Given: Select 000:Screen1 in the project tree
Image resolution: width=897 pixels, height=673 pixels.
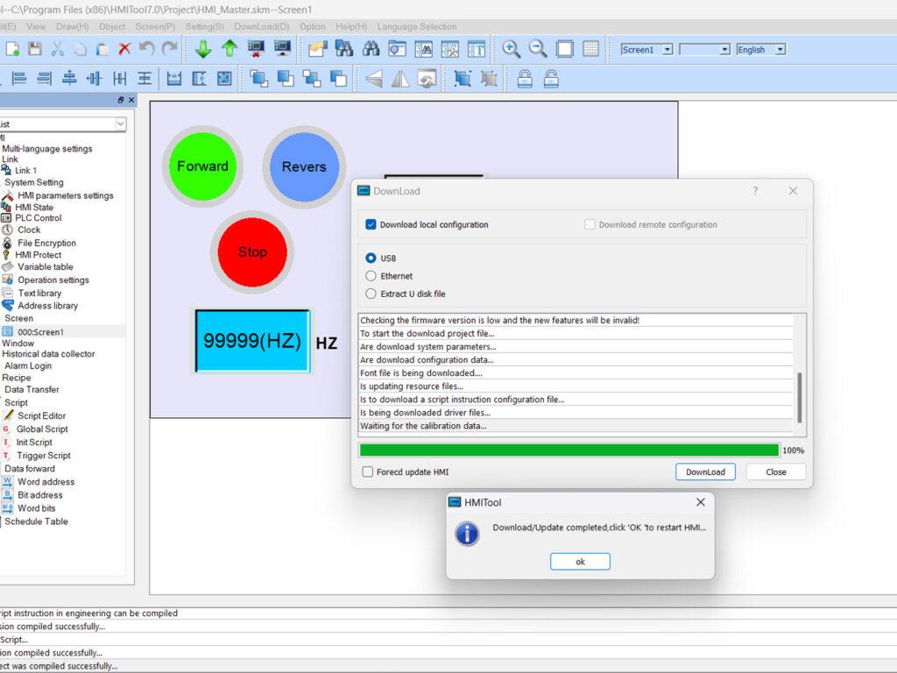Looking at the screenshot, I should tap(40, 331).
